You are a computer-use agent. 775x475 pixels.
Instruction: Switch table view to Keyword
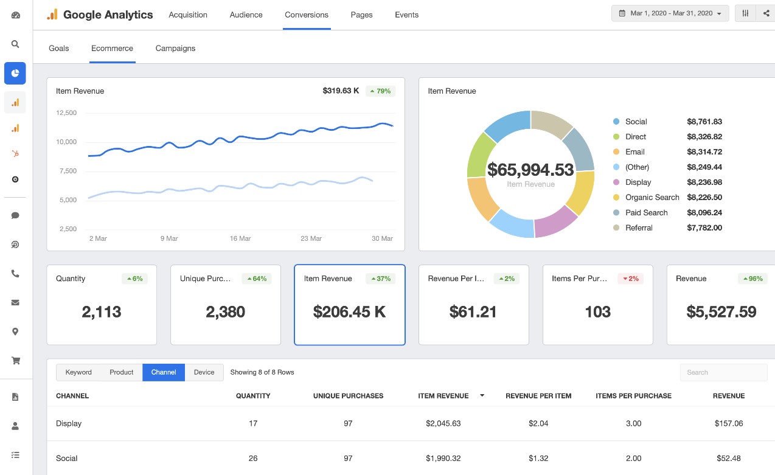[78, 372]
